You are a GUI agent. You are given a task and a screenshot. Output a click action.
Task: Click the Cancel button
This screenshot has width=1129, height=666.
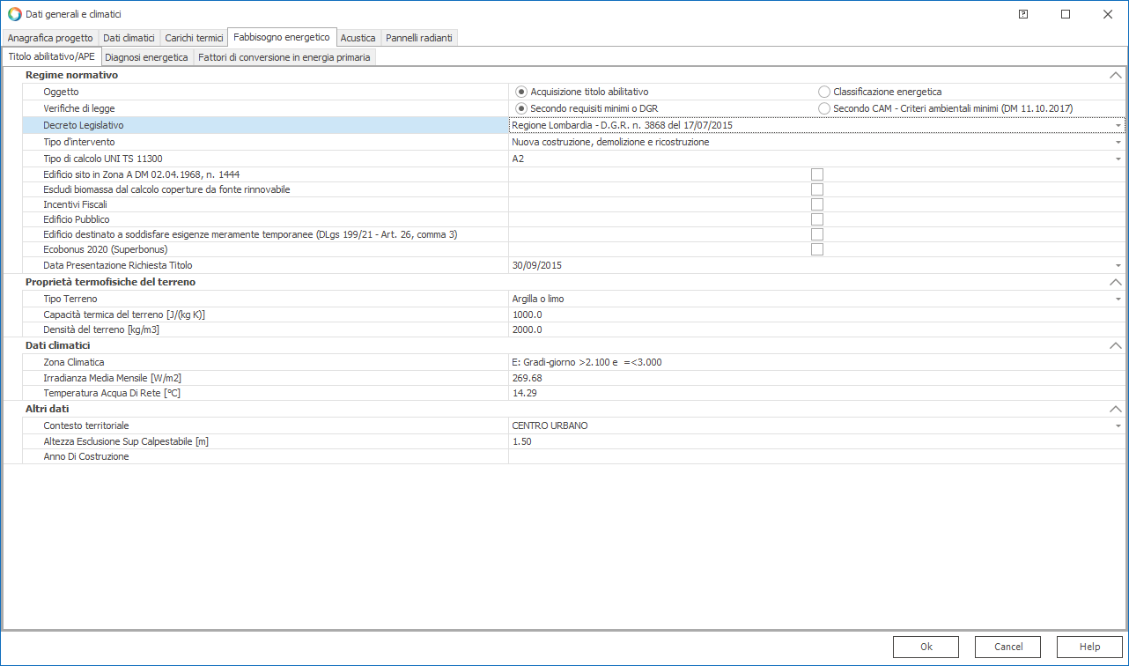point(1008,647)
